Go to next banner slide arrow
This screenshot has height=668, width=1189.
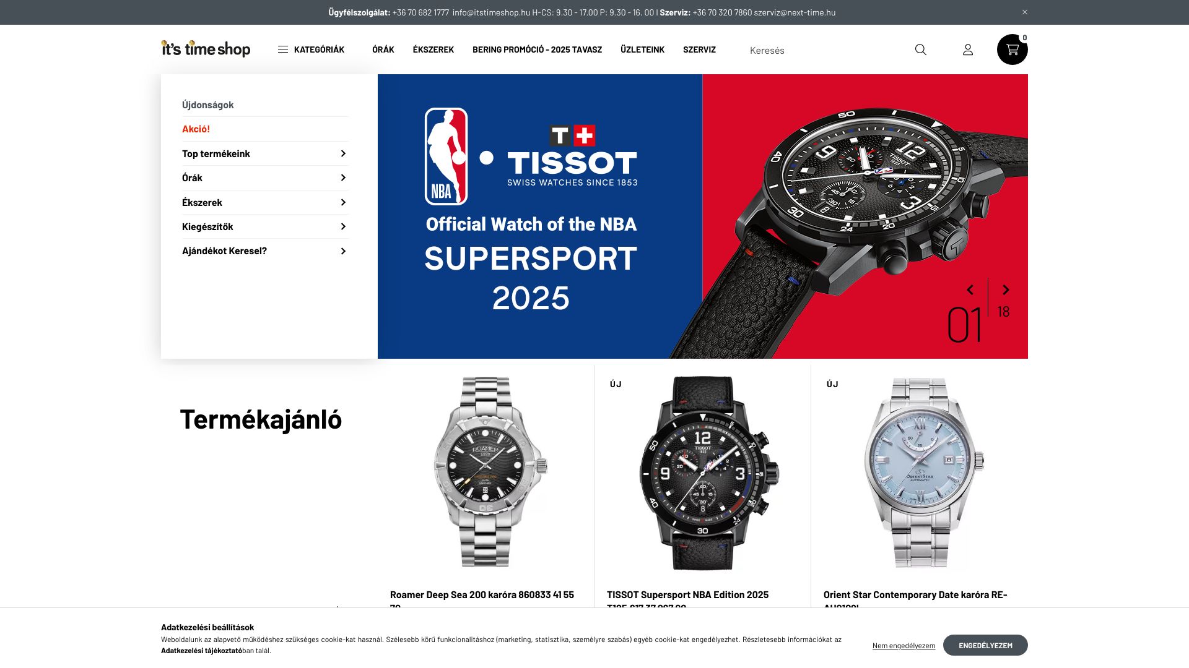click(x=1006, y=289)
